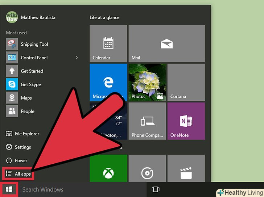Select the Snipping Tool text label
Viewport: 264px width, 197px height.
coord(34,44)
